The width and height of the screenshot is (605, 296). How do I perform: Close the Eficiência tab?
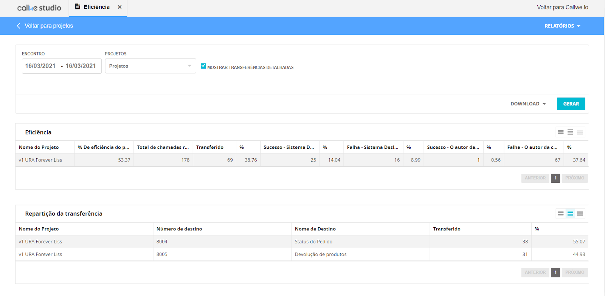(119, 7)
